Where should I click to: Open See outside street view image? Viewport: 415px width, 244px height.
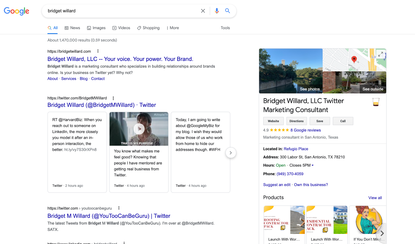pyautogui.click(x=355, y=82)
